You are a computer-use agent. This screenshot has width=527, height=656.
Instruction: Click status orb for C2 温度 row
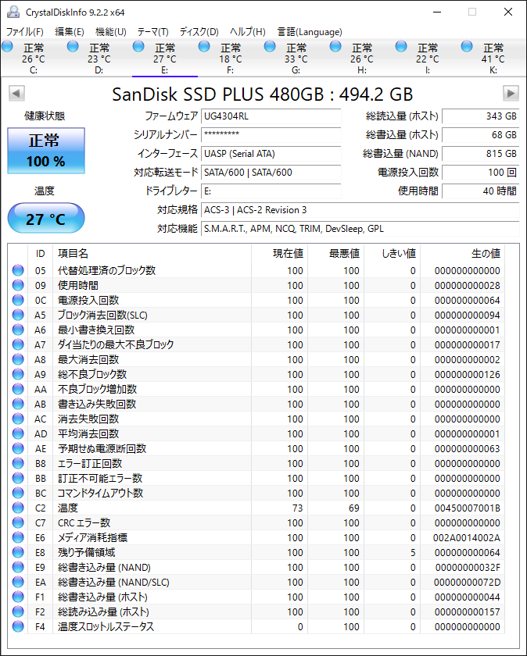(x=18, y=508)
